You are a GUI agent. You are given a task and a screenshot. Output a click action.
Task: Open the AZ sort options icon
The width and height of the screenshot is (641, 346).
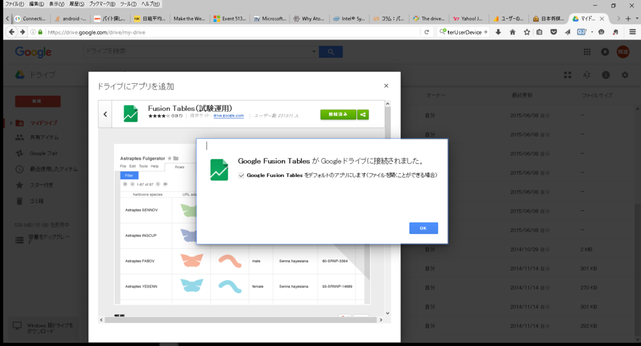pyautogui.click(x=587, y=74)
